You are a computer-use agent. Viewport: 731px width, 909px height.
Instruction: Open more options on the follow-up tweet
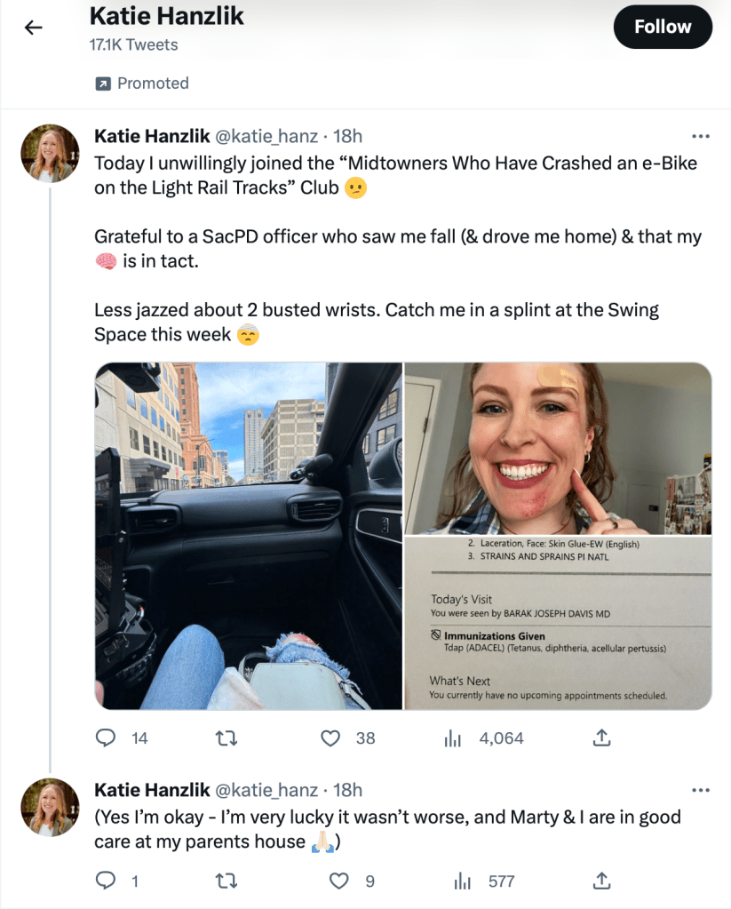[x=701, y=790]
